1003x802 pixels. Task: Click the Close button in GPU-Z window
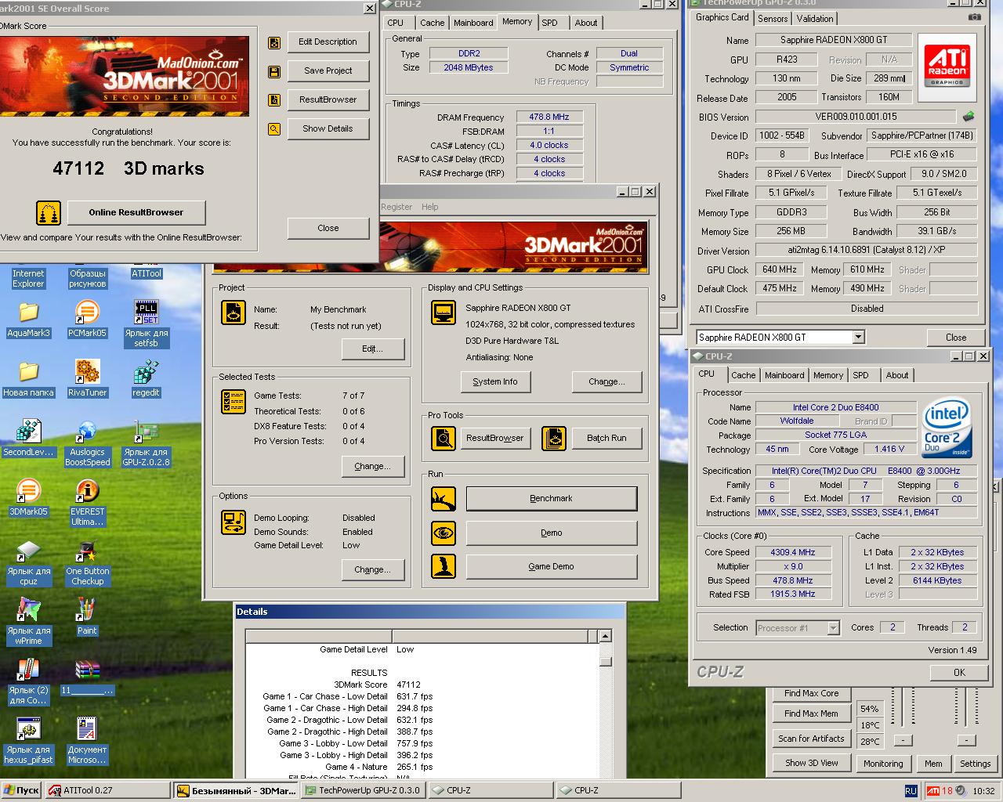click(956, 338)
